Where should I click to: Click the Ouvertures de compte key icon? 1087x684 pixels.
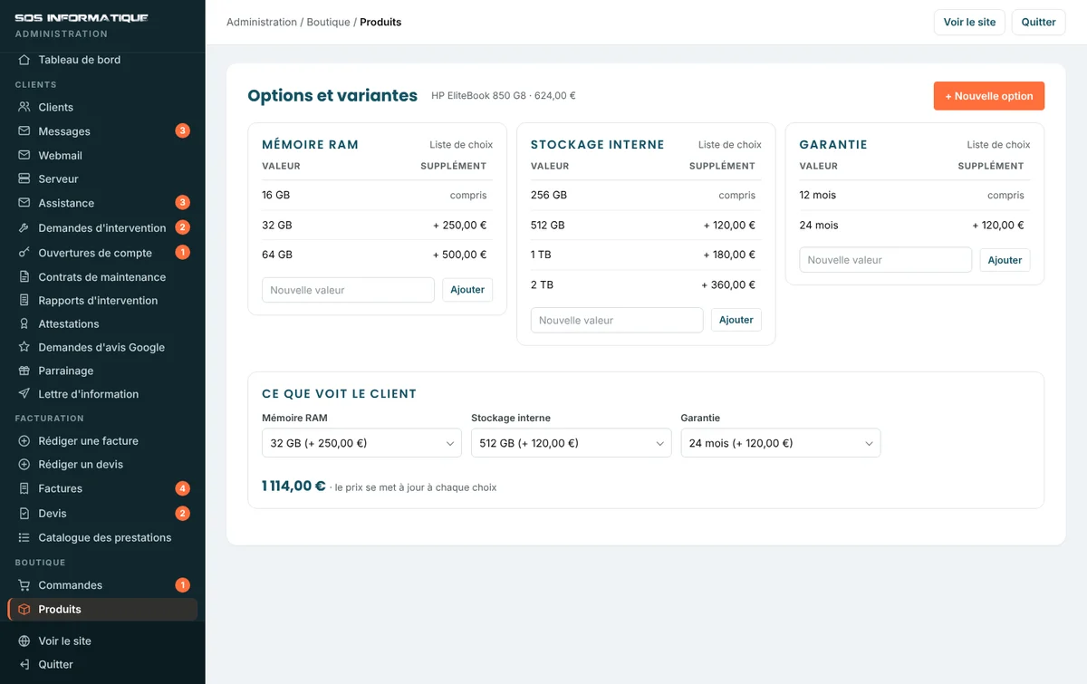click(24, 253)
